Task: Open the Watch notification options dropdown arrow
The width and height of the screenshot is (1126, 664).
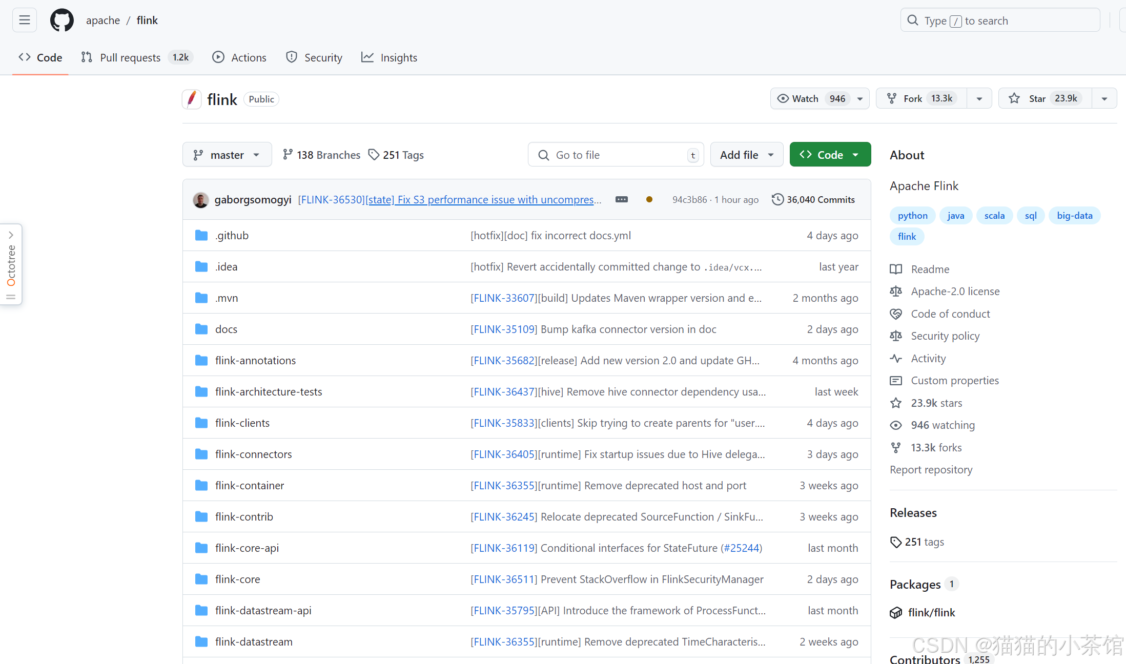Action: pos(860,98)
